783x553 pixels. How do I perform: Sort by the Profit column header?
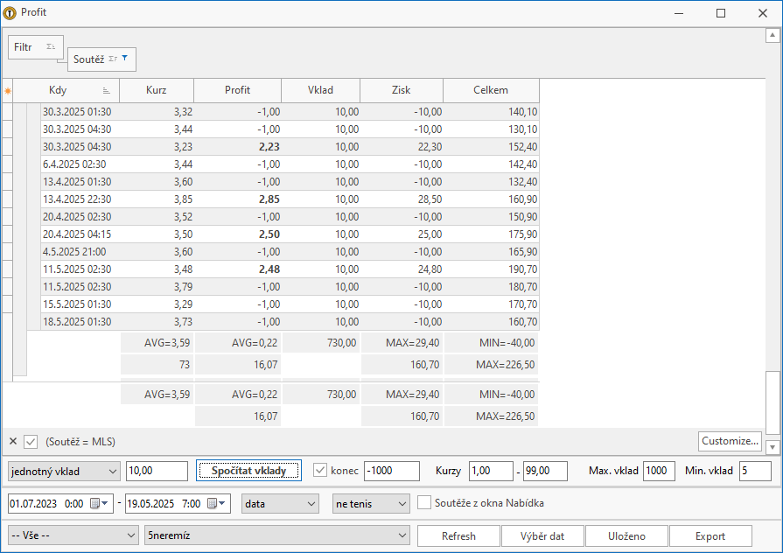click(x=237, y=90)
